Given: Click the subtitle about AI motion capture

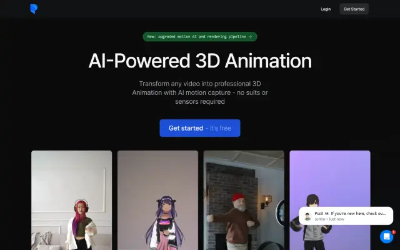Looking at the screenshot, I should click(x=200, y=92).
